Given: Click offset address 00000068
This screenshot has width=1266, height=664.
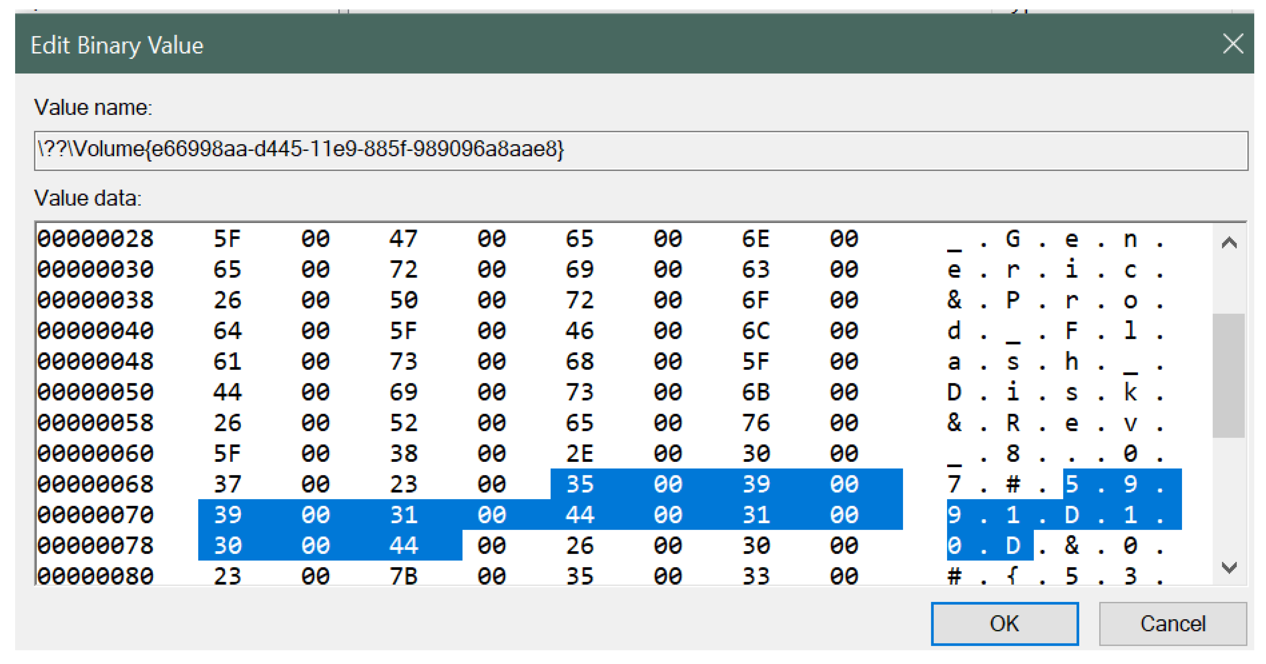Looking at the screenshot, I should click(x=95, y=484).
